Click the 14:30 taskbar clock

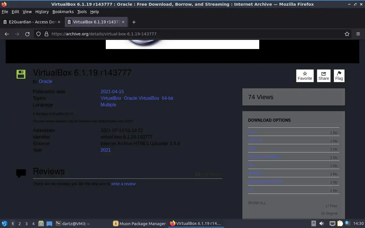[x=358, y=223]
